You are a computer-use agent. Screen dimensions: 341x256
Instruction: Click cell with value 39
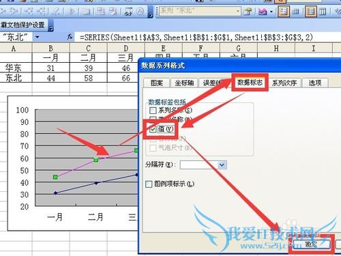(89, 68)
